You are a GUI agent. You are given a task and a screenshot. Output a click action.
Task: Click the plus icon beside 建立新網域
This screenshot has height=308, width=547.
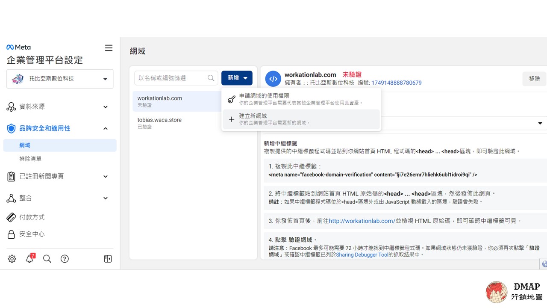click(x=231, y=119)
